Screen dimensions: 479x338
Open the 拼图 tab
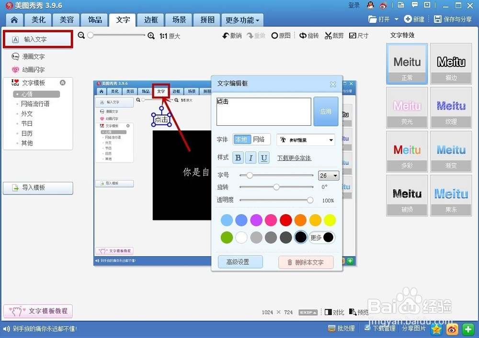click(207, 20)
